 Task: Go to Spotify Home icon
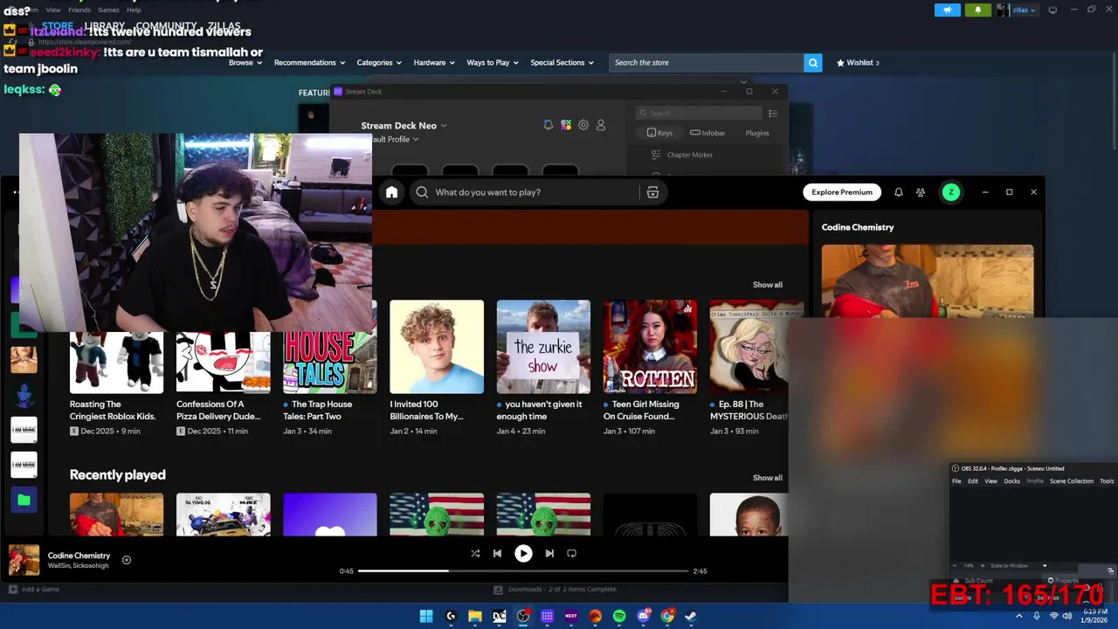coord(391,192)
